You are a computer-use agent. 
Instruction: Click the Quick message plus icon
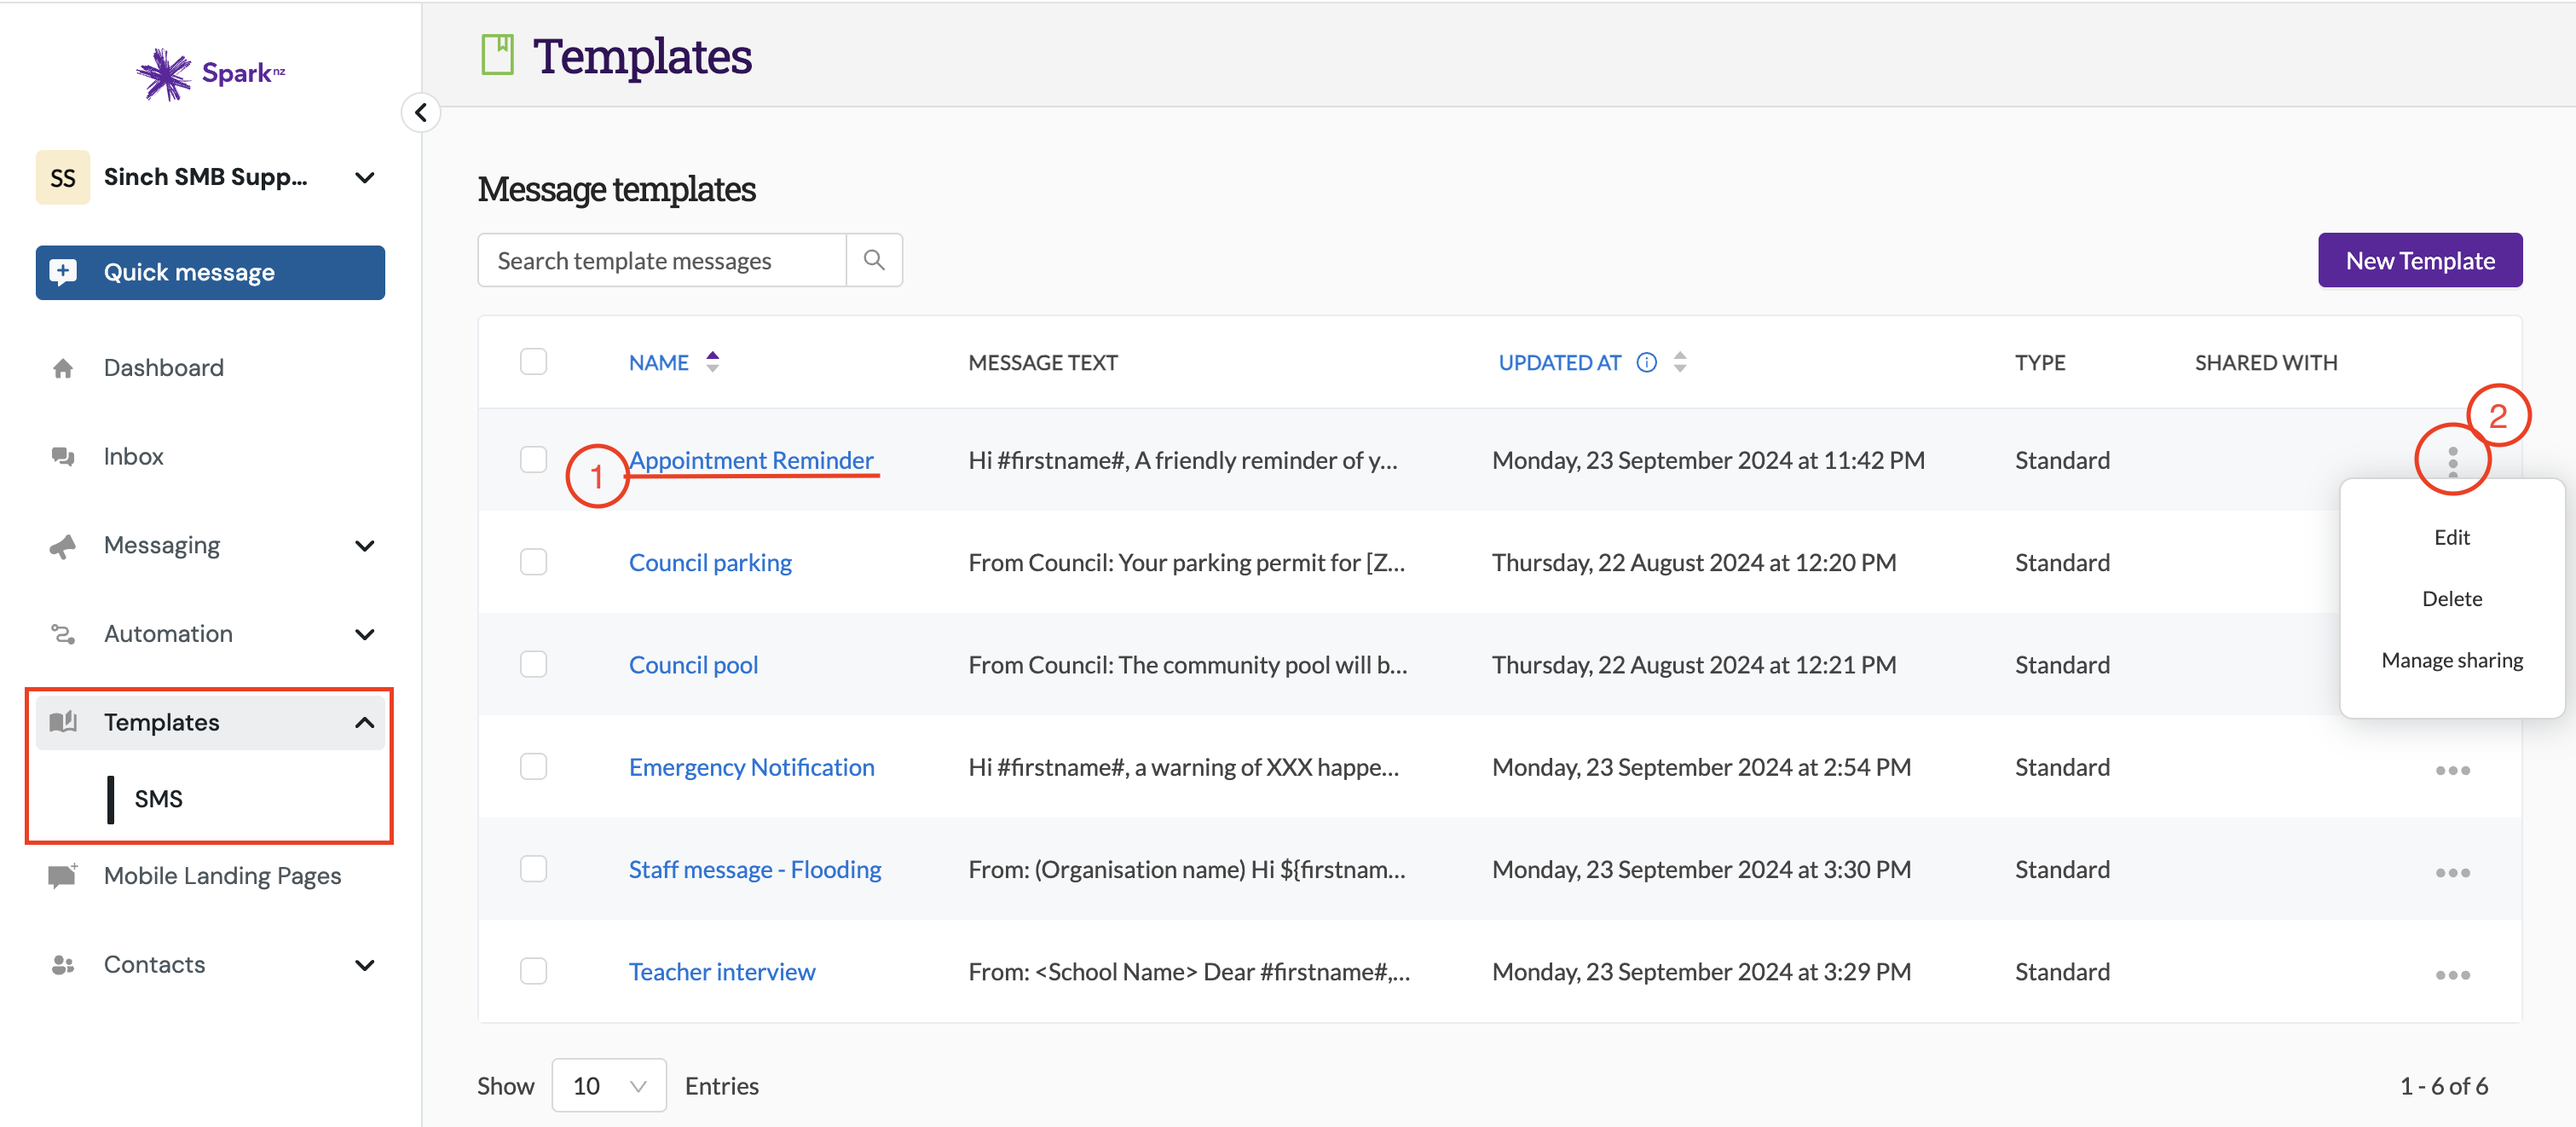tap(63, 272)
